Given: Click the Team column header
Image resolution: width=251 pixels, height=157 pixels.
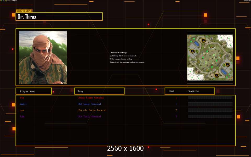Looking at the screenshot, I should (171, 91).
